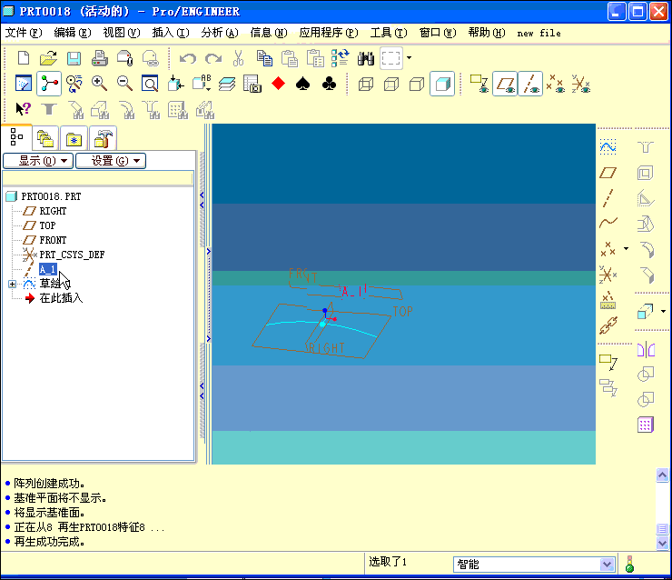Create a datum plane from right toolbar
The image size is (672, 580).
coord(608,173)
